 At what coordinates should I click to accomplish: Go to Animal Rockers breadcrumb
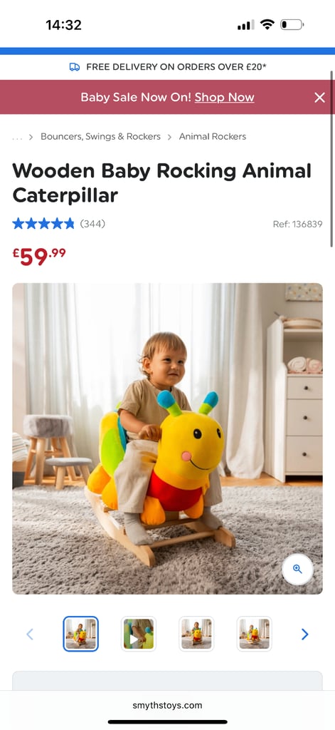point(213,136)
